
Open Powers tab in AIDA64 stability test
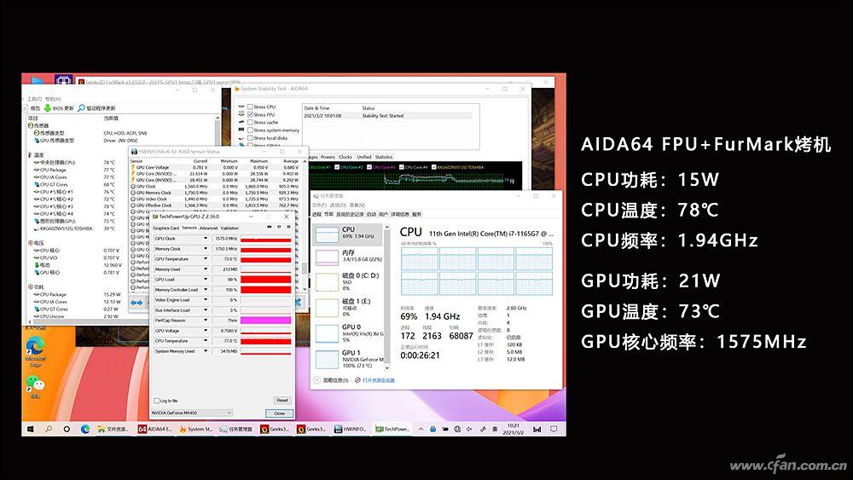[x=328, y=157]
